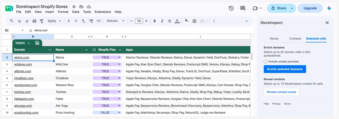Redo the last action
Image resolution: width=339 pixels, height=119 pixels.
[27, 21]
